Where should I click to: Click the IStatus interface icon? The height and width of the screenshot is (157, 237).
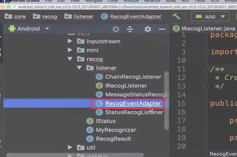click(x=90, y=121)
